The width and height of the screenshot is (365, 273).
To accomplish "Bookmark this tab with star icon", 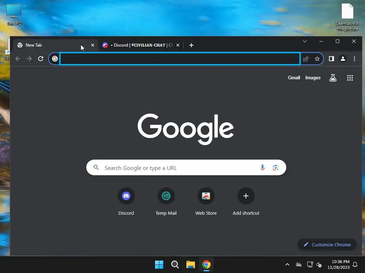I will (x=317, y=59).
